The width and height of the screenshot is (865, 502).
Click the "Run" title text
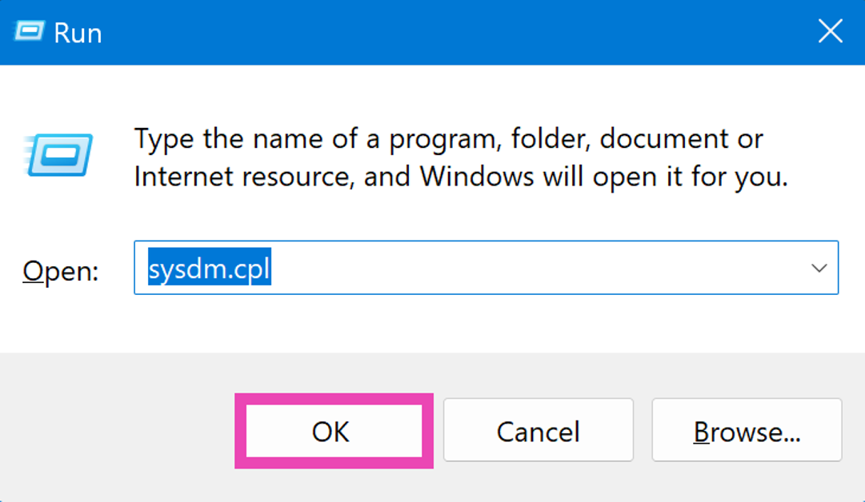(x=78, y=33)
